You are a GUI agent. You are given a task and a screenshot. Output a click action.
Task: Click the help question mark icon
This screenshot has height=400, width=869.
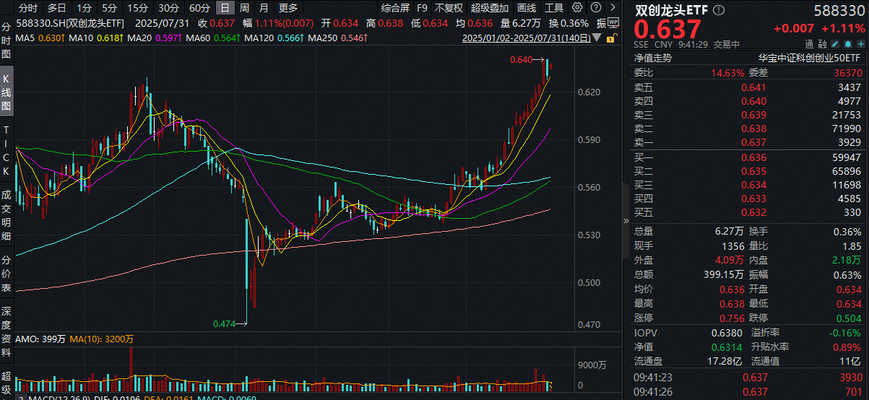pyautogui.click(x=596, y=7)
